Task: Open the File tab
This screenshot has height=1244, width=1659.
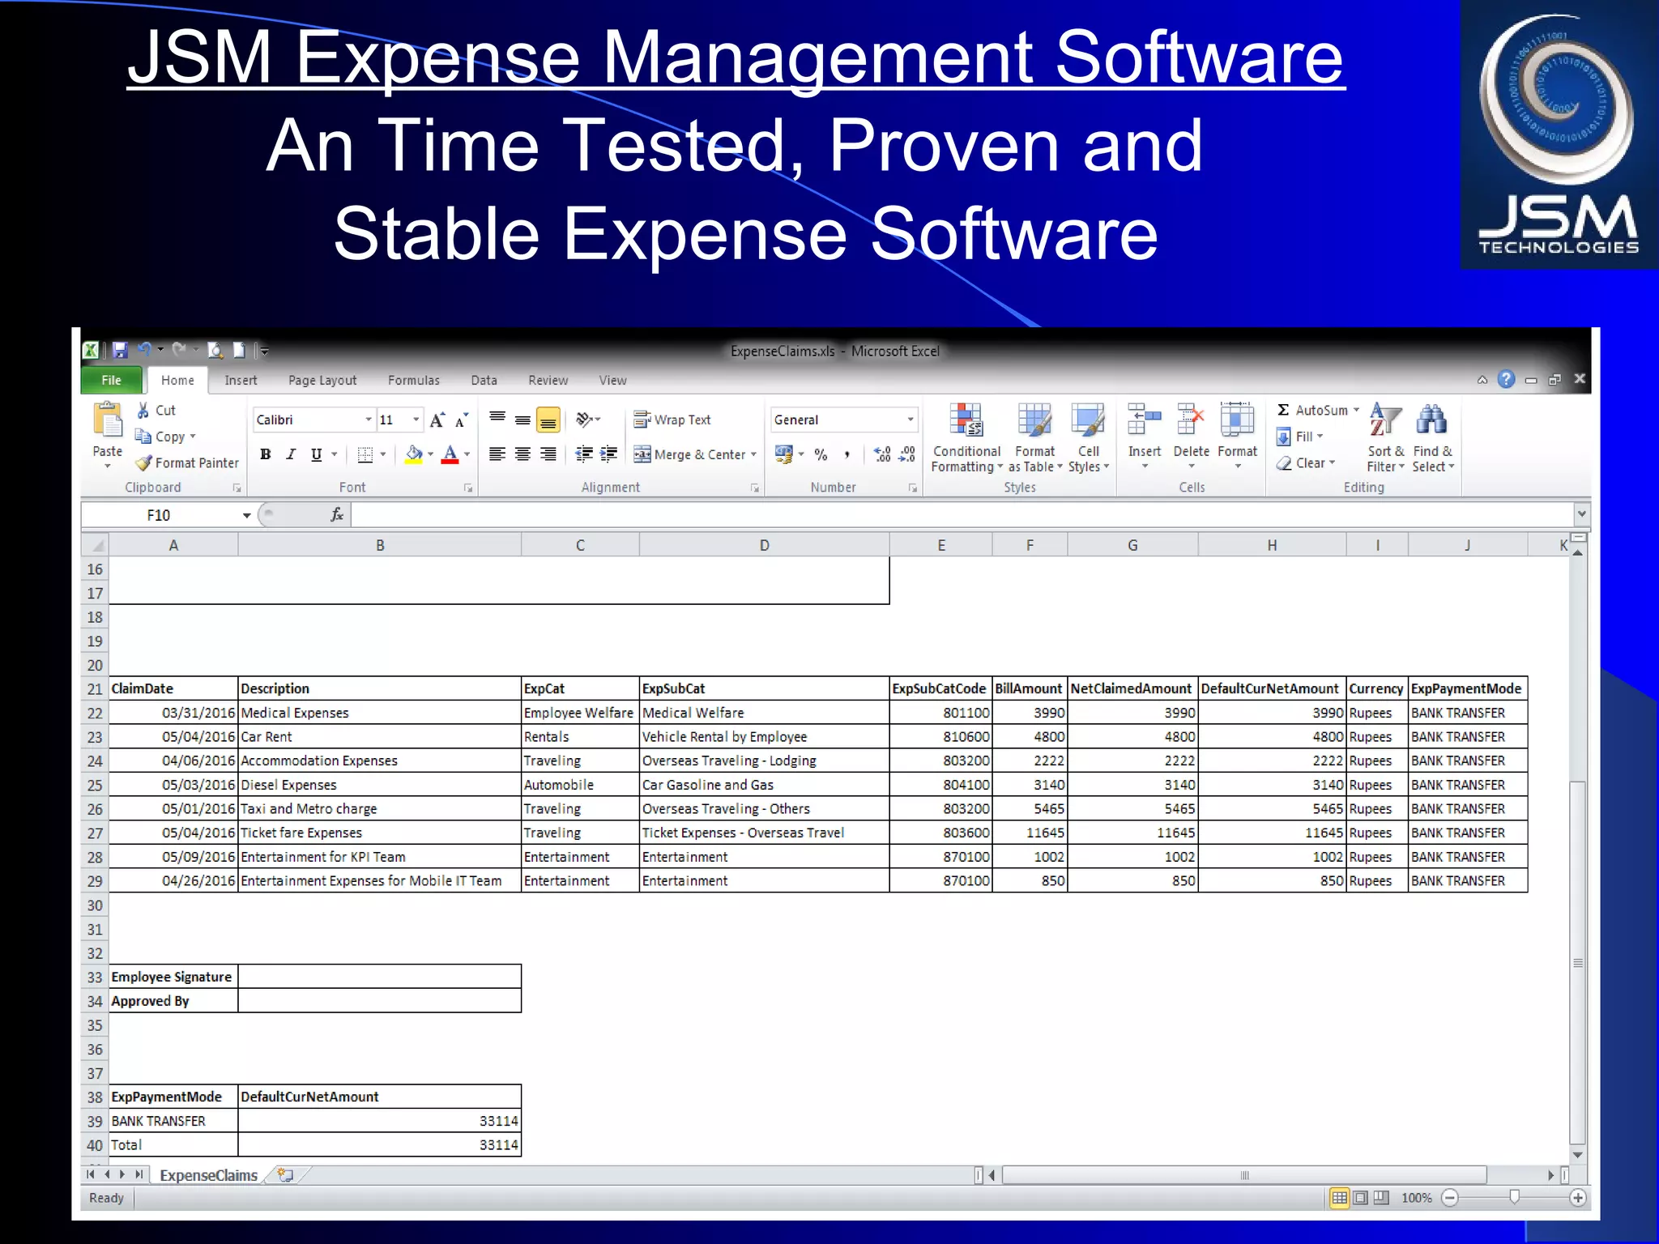Action: [x=112, y=380]
